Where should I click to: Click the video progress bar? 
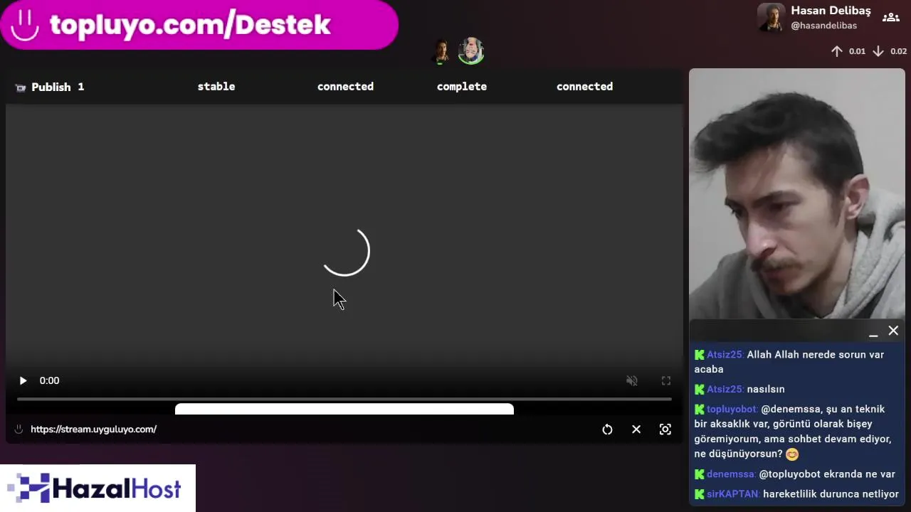point(344,399)
